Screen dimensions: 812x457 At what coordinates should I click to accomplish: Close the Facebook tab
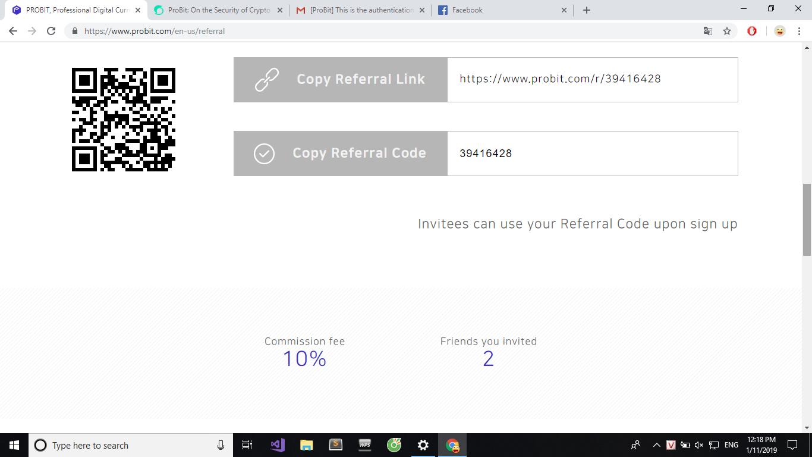tap(565, 10)
